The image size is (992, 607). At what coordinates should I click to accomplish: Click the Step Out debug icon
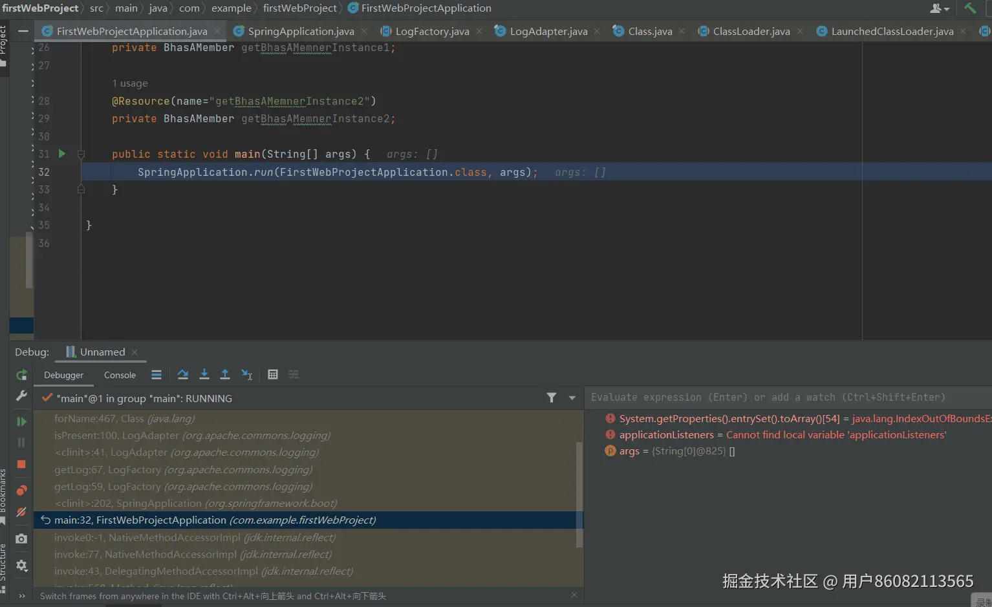click(x=225, y=374)
